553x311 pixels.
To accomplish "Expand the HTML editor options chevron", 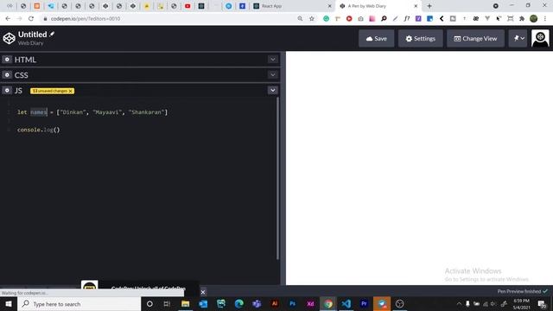I will [273, 60].
